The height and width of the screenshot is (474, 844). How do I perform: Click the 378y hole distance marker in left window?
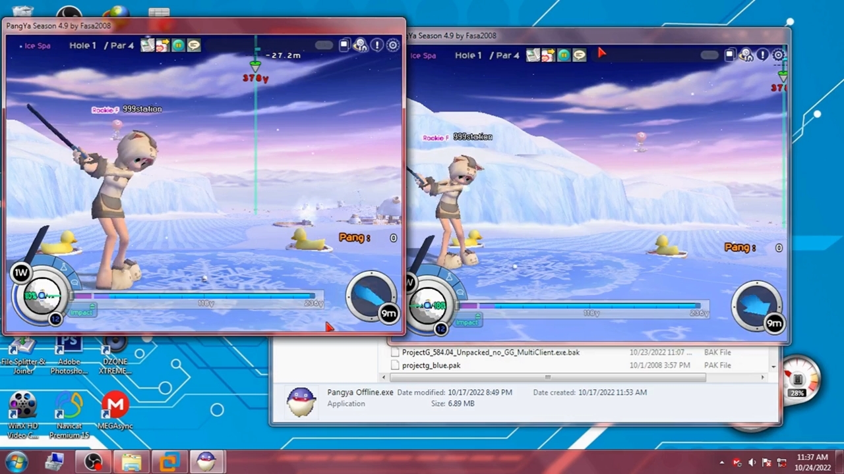[x=255, y=78]
